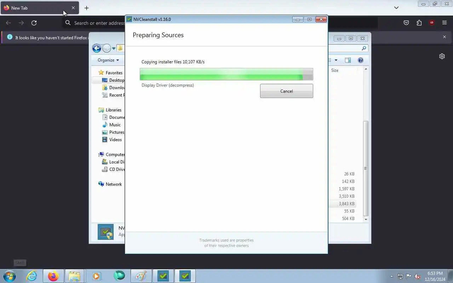Open Music library in Explorer
453x283 pixels.
(111, 125)
